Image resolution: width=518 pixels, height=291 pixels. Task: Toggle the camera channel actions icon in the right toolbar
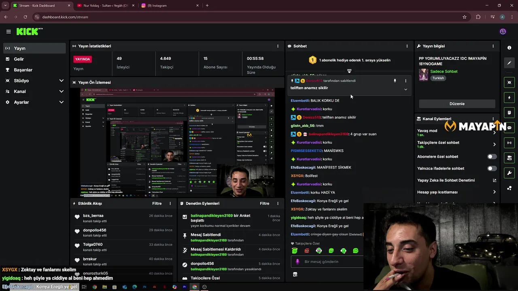tap(509, 158)
